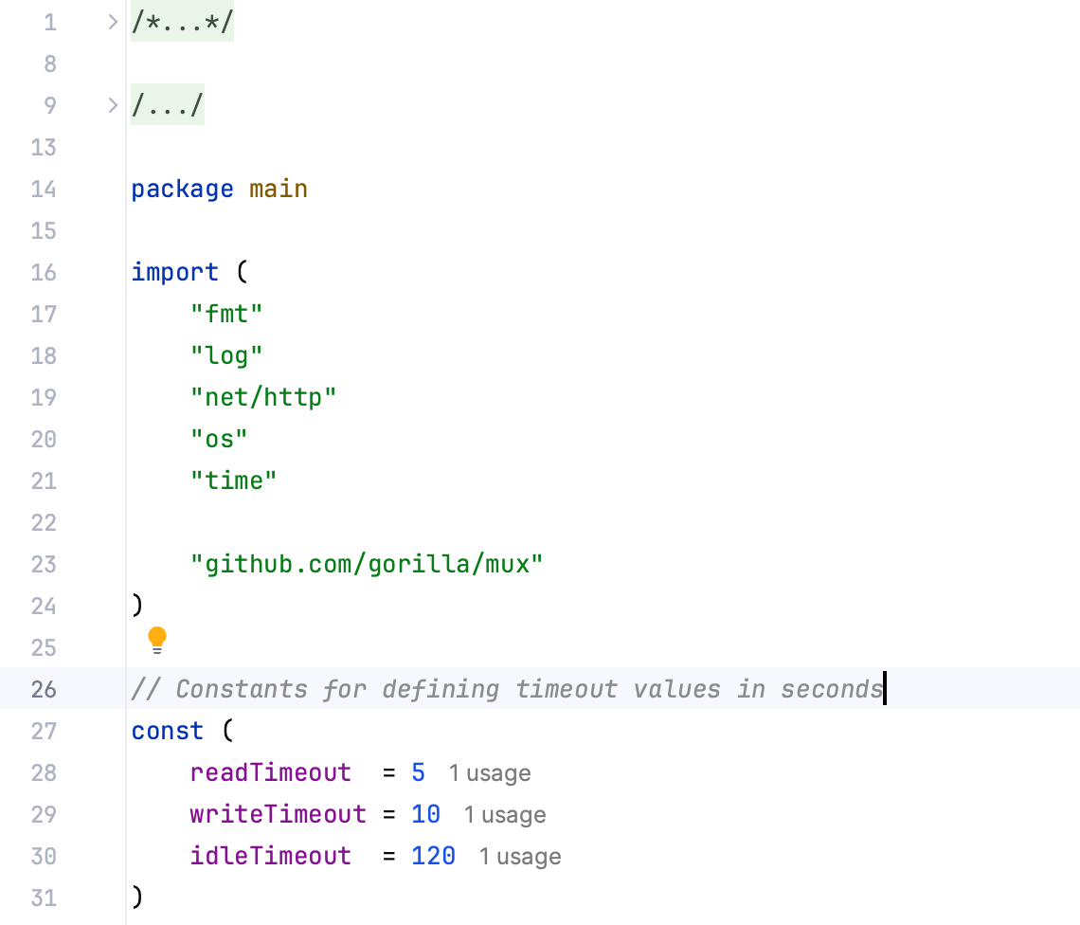Open the usage hint beside idleTimeout
The image size is (1080, 925).
pyautogui.click(x=520, y=857)
